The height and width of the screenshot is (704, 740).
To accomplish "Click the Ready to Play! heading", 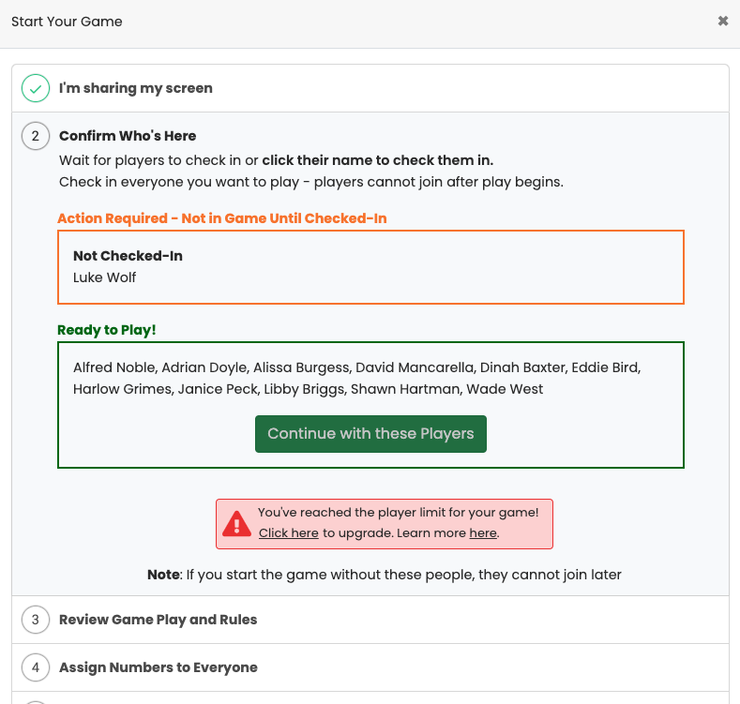I will [107, 330].
